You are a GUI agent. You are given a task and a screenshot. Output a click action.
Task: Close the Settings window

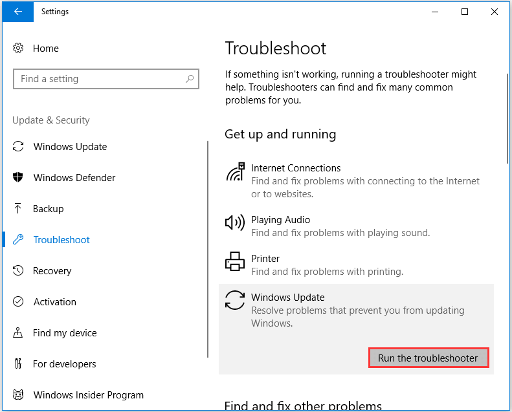495,12
